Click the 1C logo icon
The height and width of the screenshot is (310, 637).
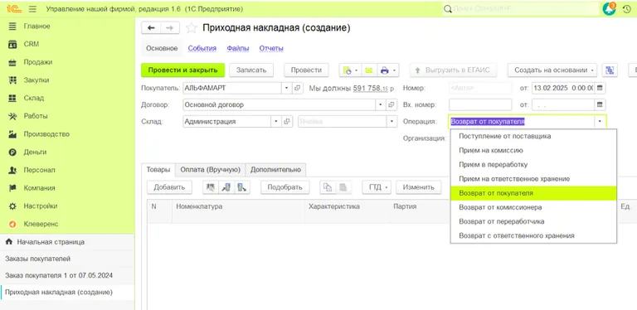(x=13, y=9)
